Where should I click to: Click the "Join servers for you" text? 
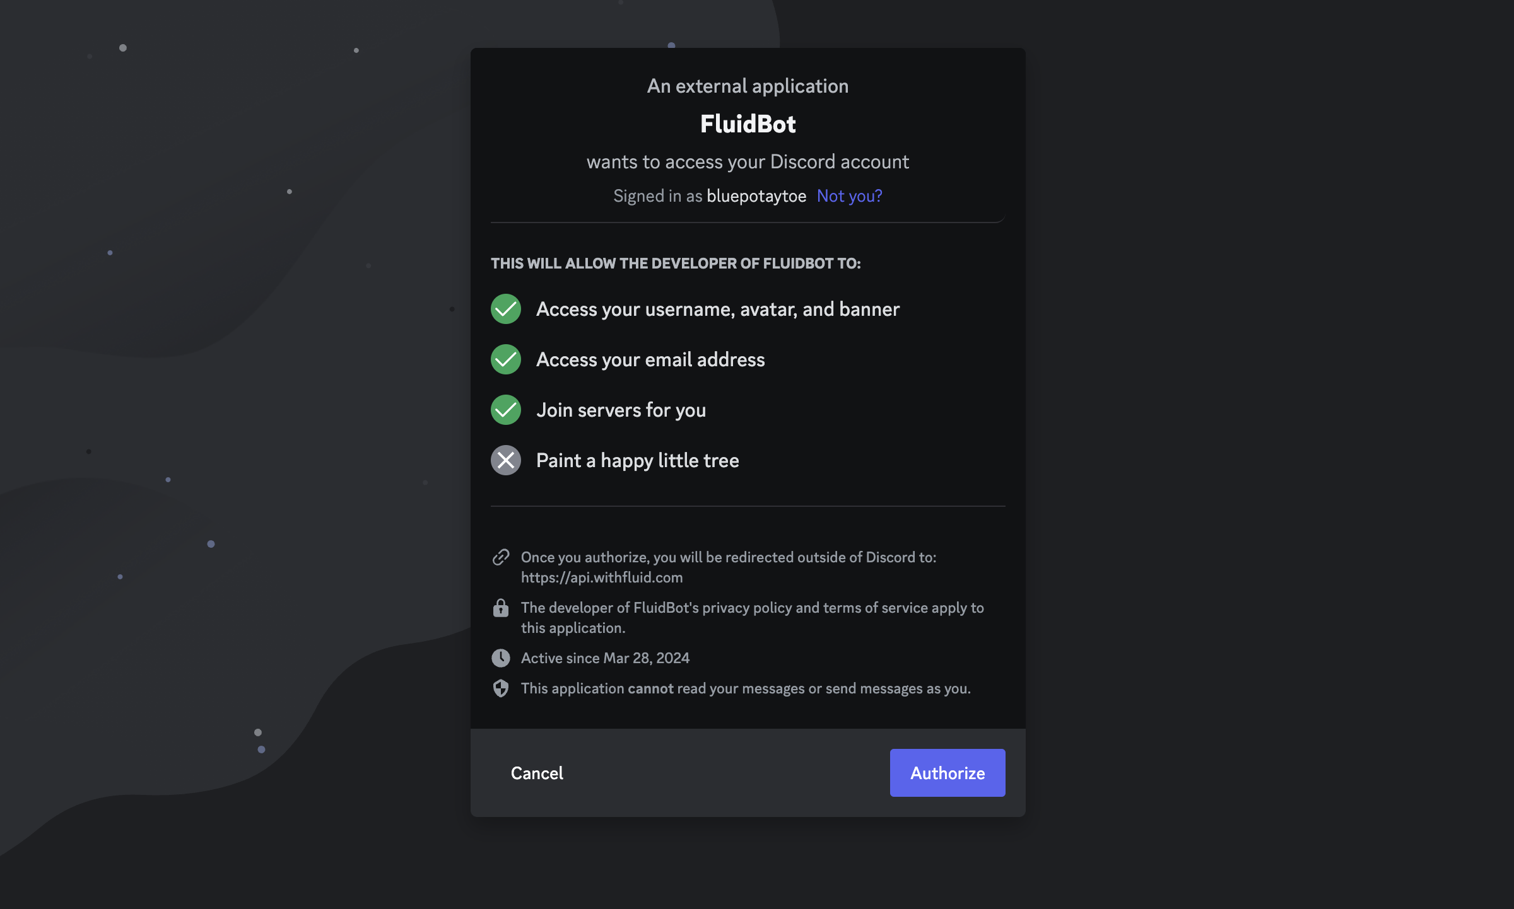pyautogui.click(x=621, y=410)
